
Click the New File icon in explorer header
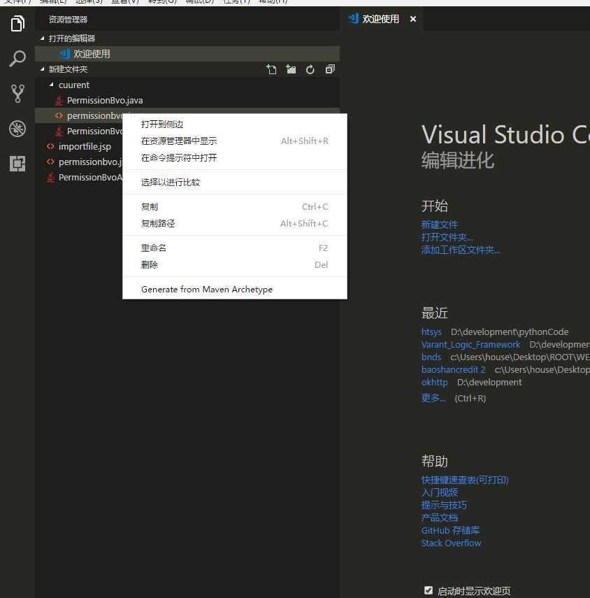271,69
